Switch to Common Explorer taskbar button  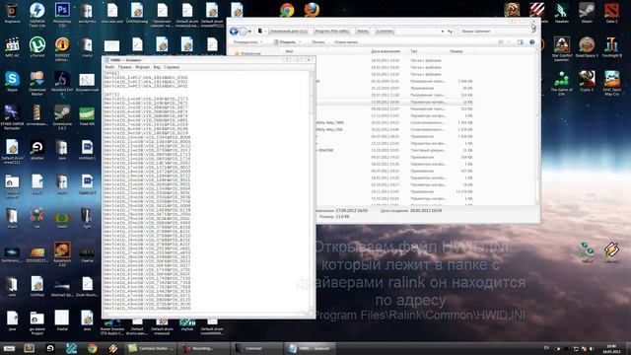pos(256,348)
